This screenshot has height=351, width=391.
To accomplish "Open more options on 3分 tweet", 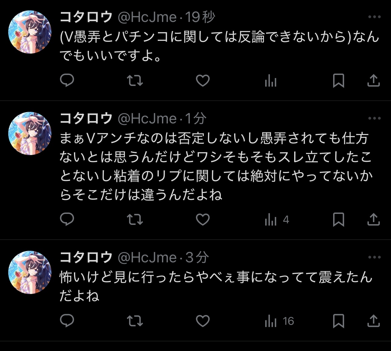I will [x=374, y=257].
